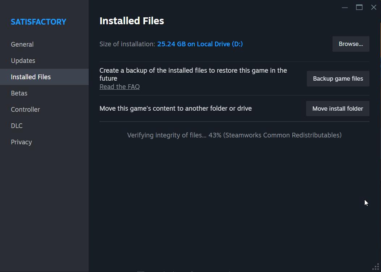Image resolution: width=381 pixels, height=272 pixels.
Task: Click Backup game files button
Action: click(338, 79)
